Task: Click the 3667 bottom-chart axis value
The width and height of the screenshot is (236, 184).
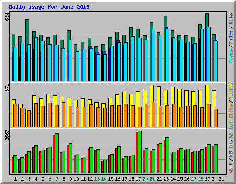Action: (x=7, y=135)
